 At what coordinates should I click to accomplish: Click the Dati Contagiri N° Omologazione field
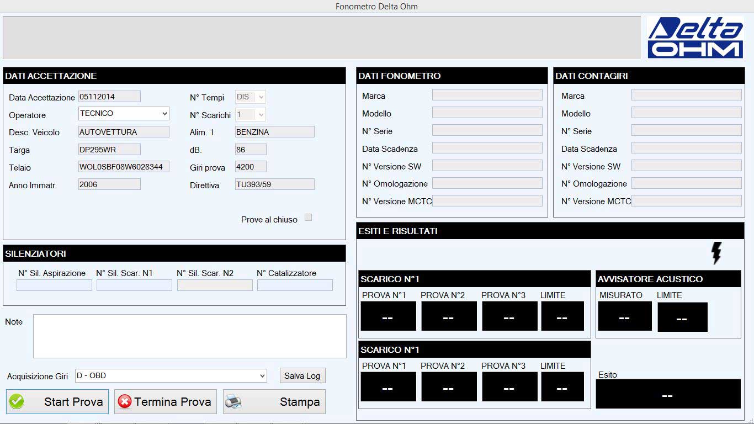[687, 183]
